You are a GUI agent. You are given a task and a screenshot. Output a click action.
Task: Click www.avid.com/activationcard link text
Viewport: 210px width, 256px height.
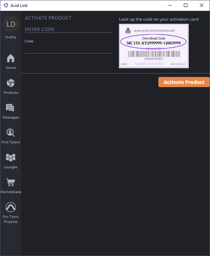[154, 30]
